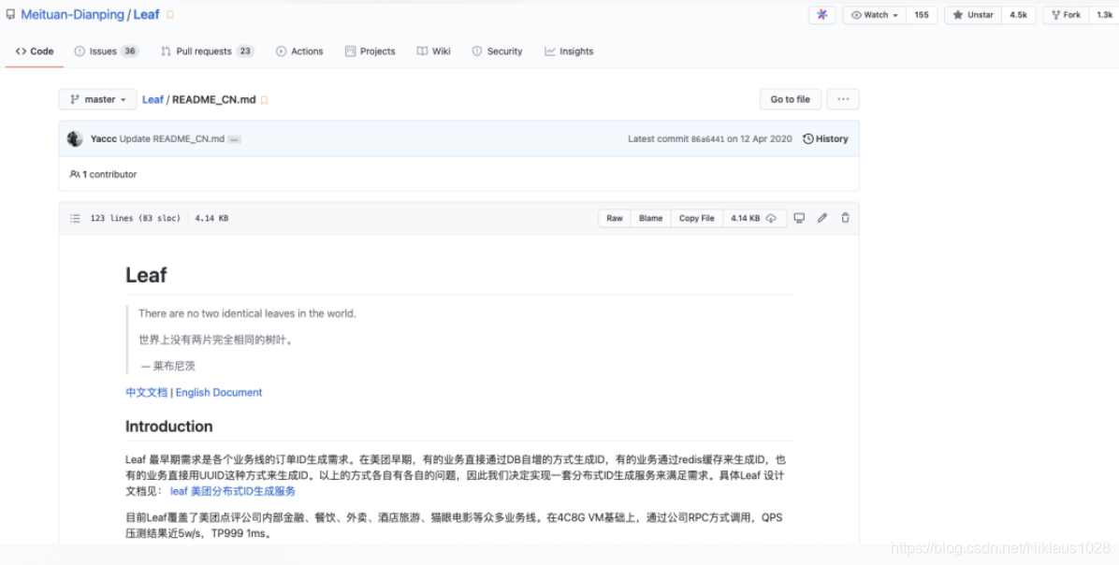This screenshot has width=1119, height=565.
Task: Open the Yaccc author link
Action: [104, 139]
